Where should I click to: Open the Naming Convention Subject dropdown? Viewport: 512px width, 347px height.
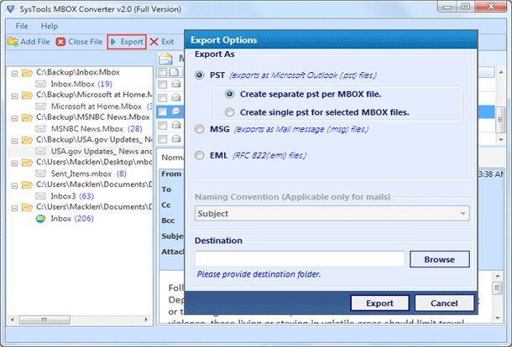pos(332,214)
